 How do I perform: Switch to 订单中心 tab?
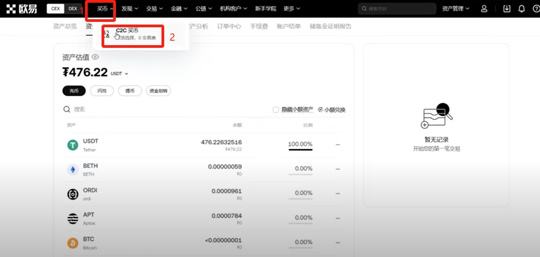229,26
